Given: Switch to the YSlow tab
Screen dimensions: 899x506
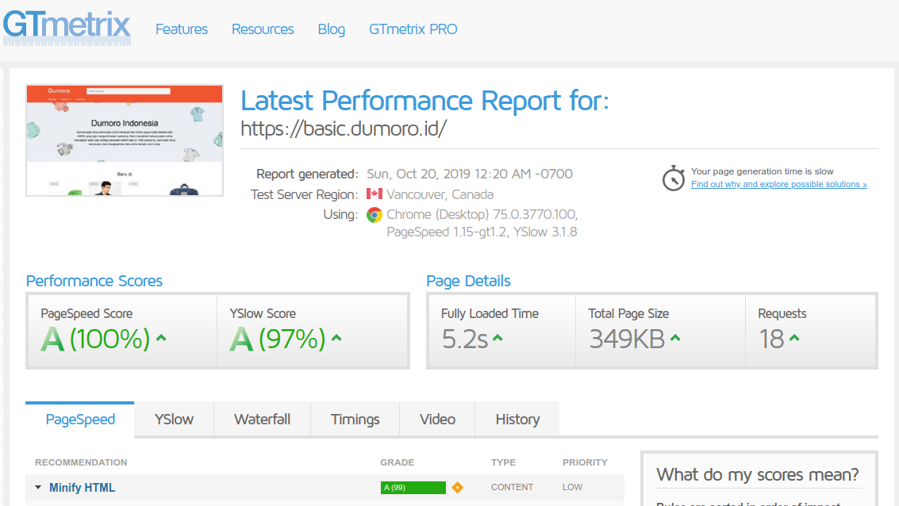Looking at the screenshot, I should (174, 420).
